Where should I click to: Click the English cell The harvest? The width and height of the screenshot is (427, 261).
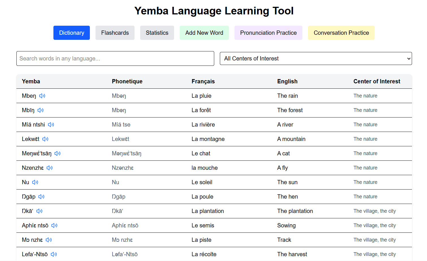click(x=292, y=254)
